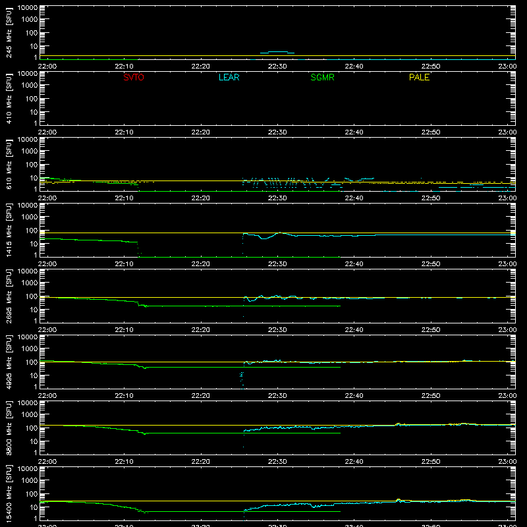Viewport: 527px width, 527px height.
Task: Click the 10000 tick of 245 MHz plot
Action: click(28, 8)
